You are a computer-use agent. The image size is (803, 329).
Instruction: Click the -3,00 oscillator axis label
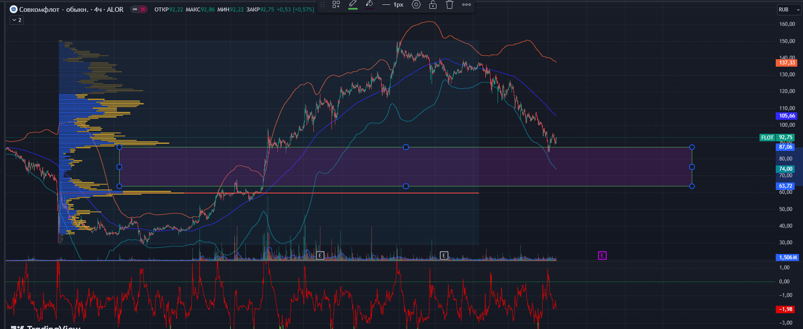point(785,323)
